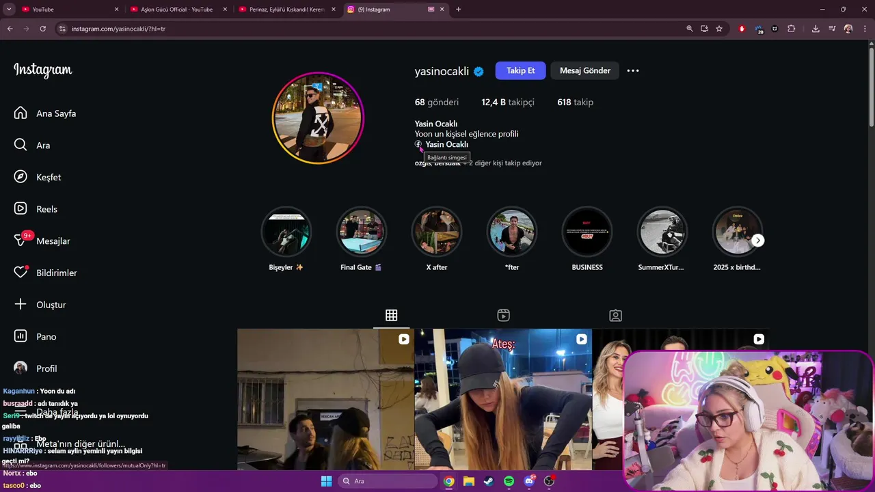Screen dimensions: 875x492
Task: Open Keşfet compass icon
Action: pos(21,177)
